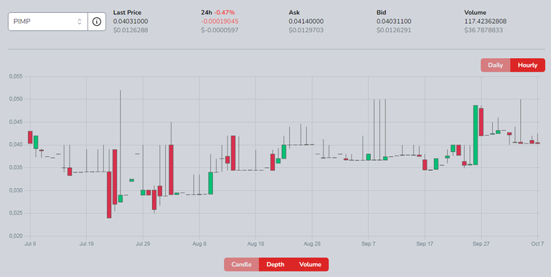This screenshot has height=277, width=551.
Task: Open the PIMP token dropdown
Action: point(48,22)
